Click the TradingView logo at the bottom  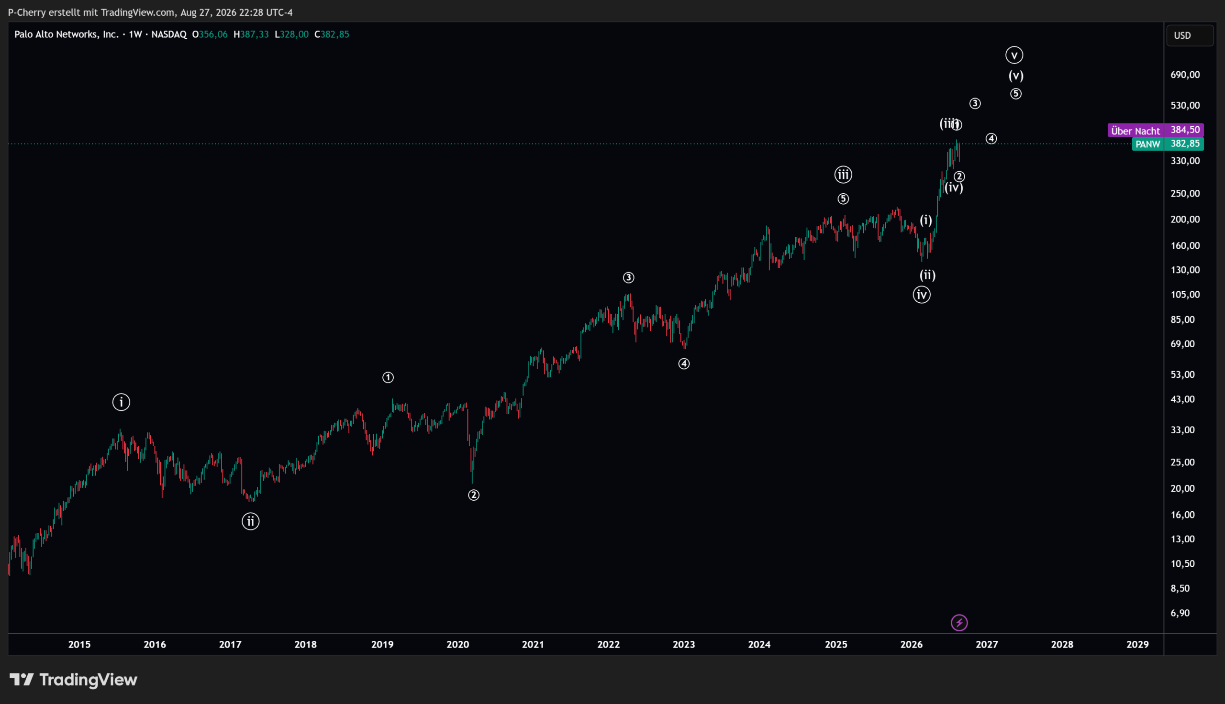(x=74, y=680)
